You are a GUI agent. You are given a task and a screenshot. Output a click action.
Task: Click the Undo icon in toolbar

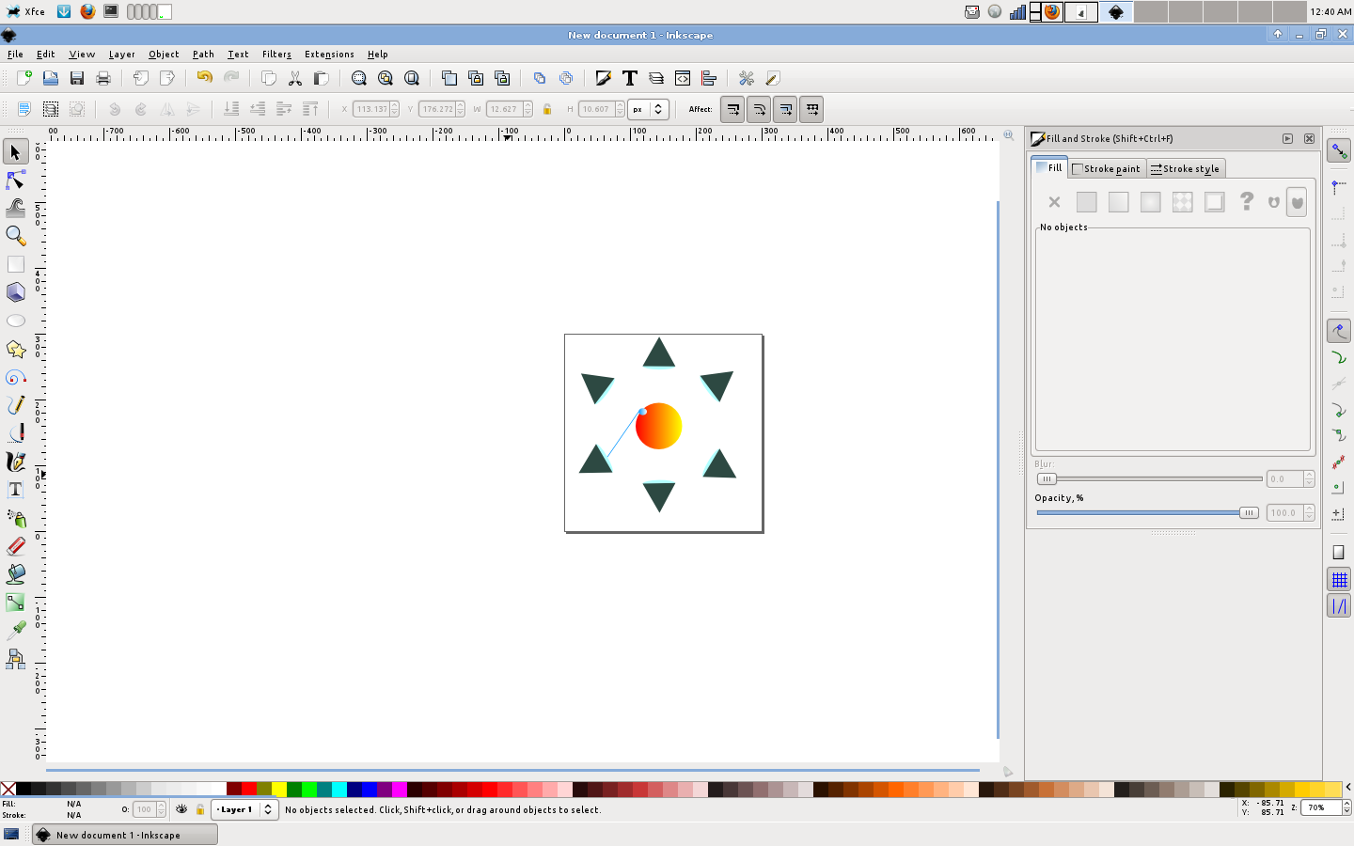(204, 78)
